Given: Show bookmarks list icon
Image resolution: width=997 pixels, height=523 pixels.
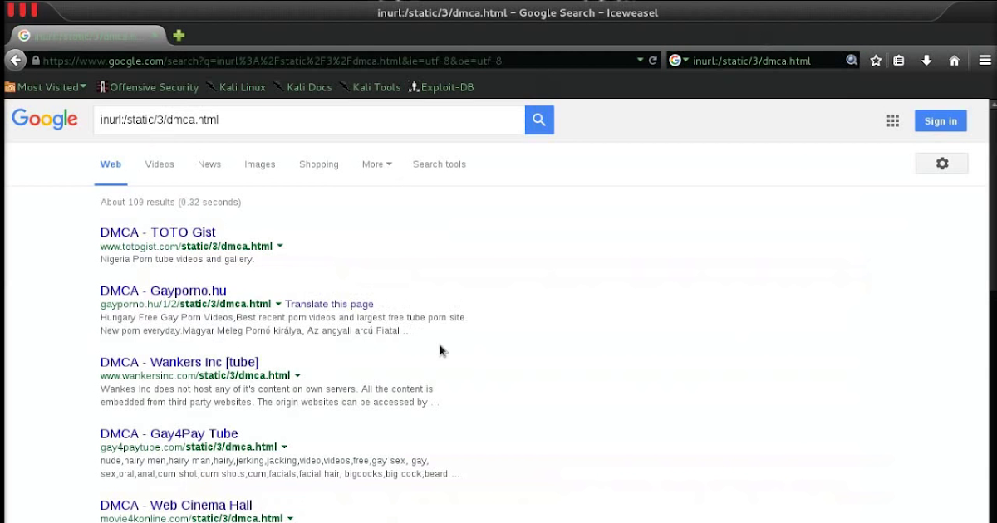Looking at the screenshot, I should 899,61.
